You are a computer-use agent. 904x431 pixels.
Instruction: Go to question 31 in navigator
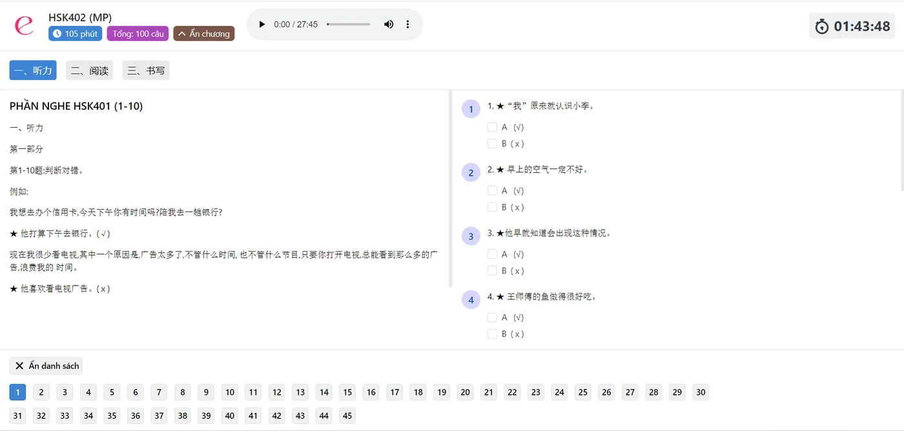17,416
